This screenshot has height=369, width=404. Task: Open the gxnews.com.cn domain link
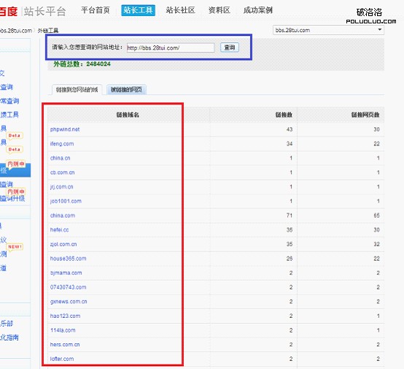tap(69, 301)
